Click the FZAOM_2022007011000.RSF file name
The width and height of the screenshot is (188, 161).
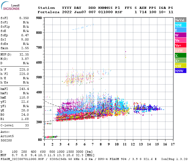pos(22,159)
